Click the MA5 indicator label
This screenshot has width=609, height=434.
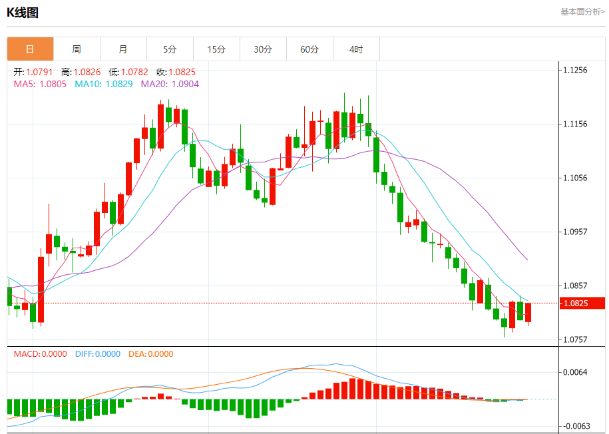pos(40,84)
